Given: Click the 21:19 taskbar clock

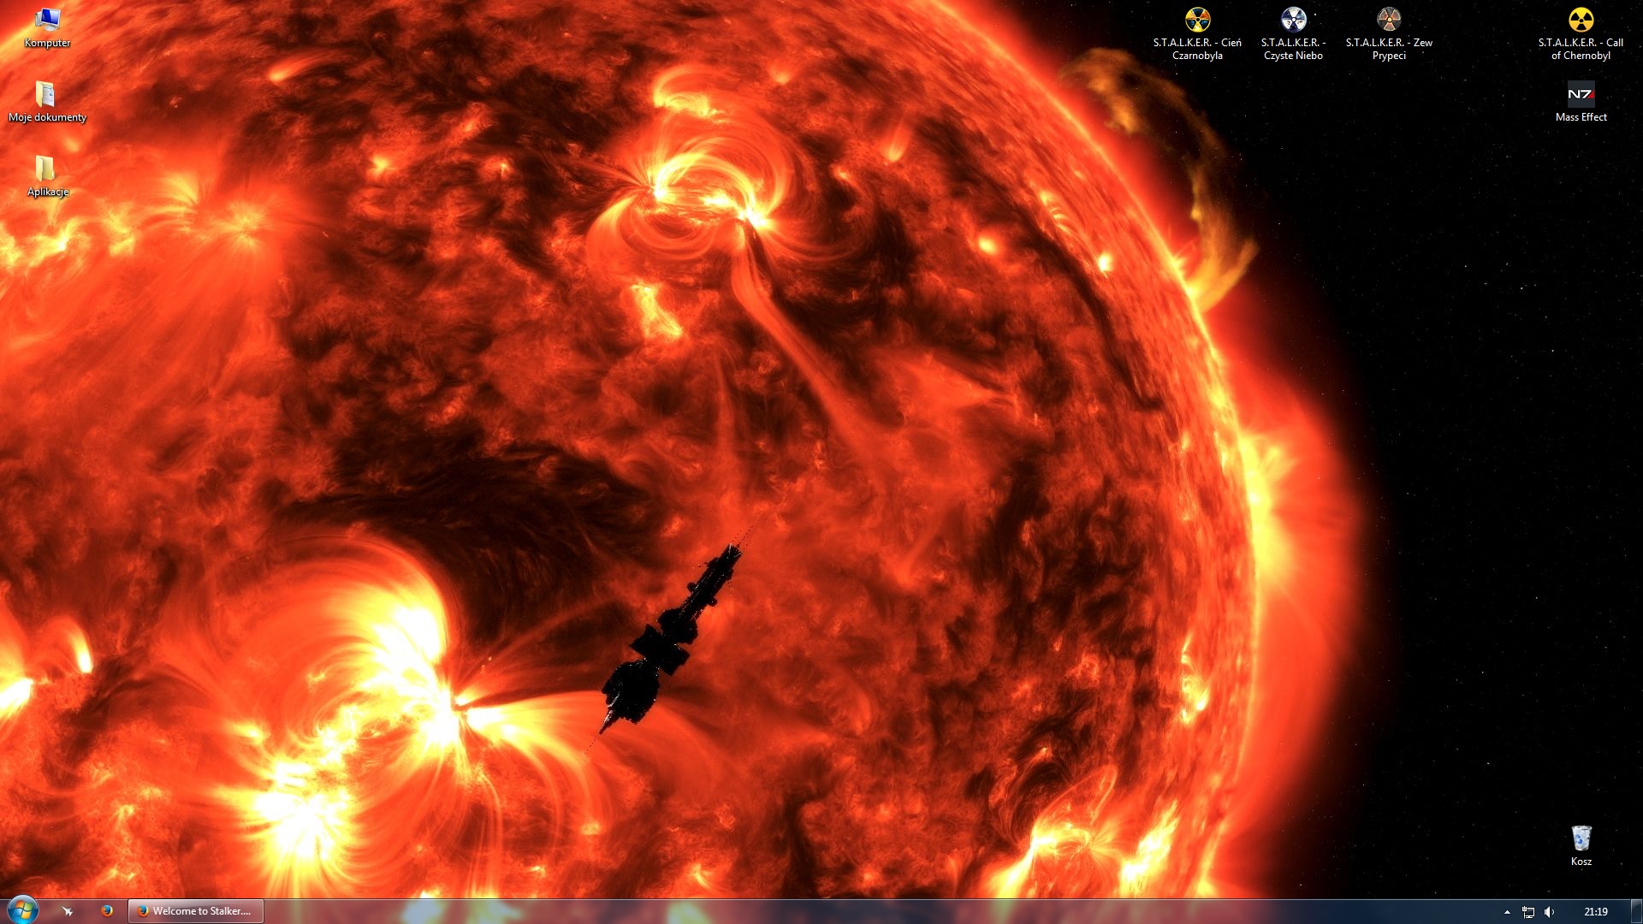Looking at the screenshot, I should click(1596, 912).
